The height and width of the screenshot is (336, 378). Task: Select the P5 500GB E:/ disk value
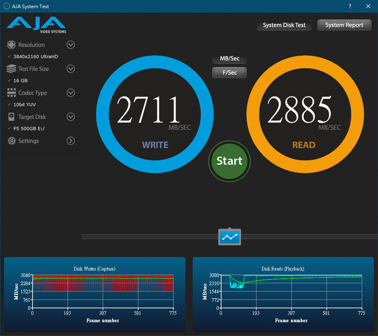[29, 128]
